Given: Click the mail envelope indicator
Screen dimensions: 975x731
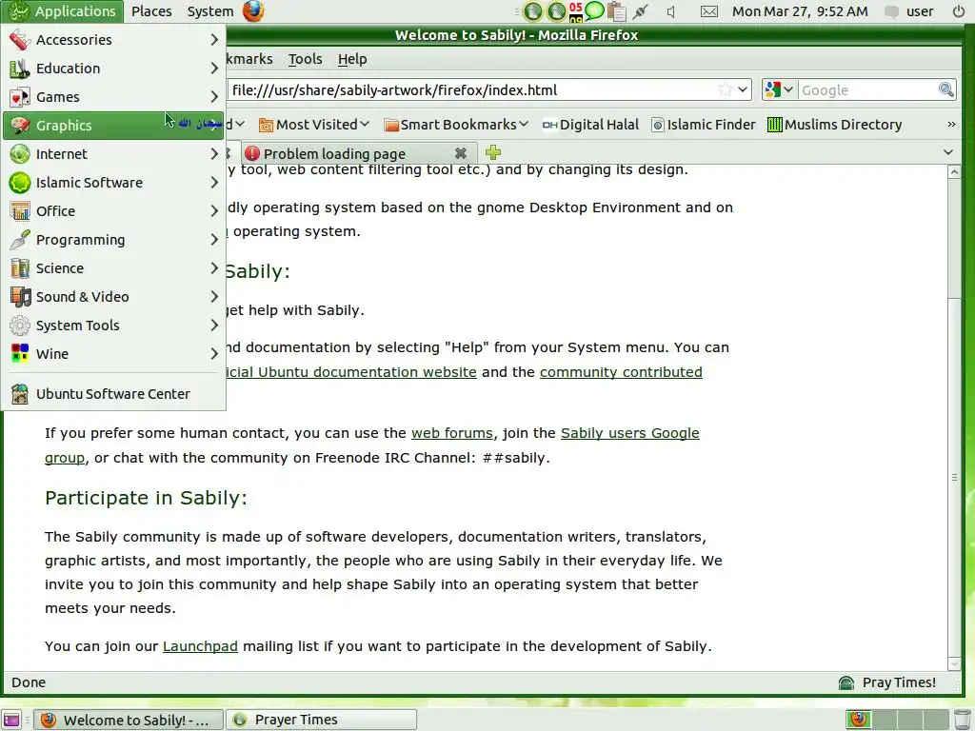Looking at the screenshot, I should coord(708,11).
